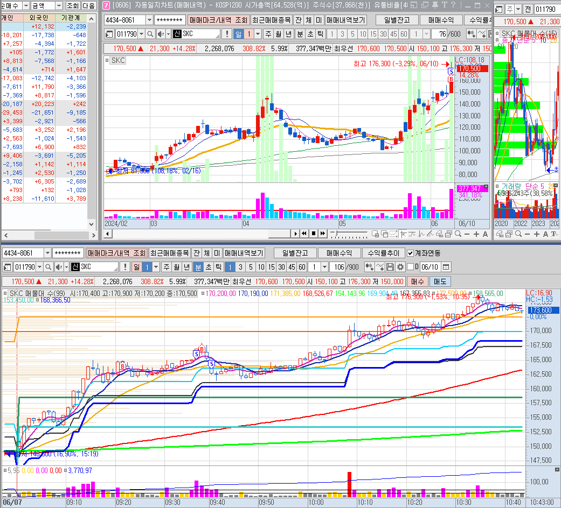Toggle the 틱 (tick) period button in lower toolbar
Screen dimensions: 561x508
[x=219, y=267]
